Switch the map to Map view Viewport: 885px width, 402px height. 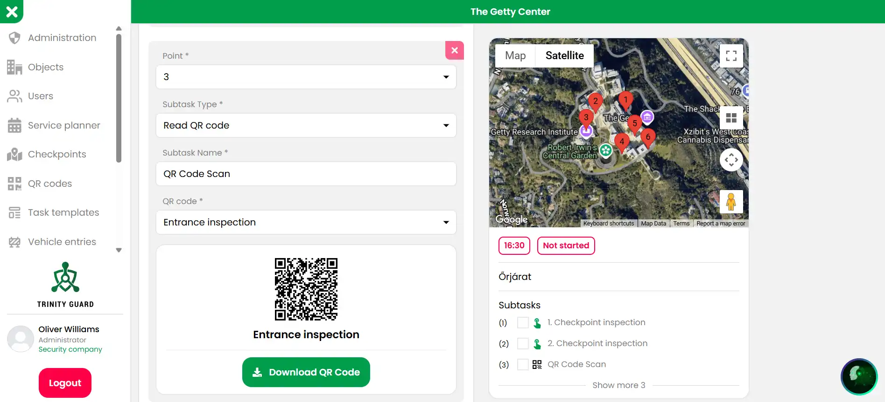tap(515, 56)
